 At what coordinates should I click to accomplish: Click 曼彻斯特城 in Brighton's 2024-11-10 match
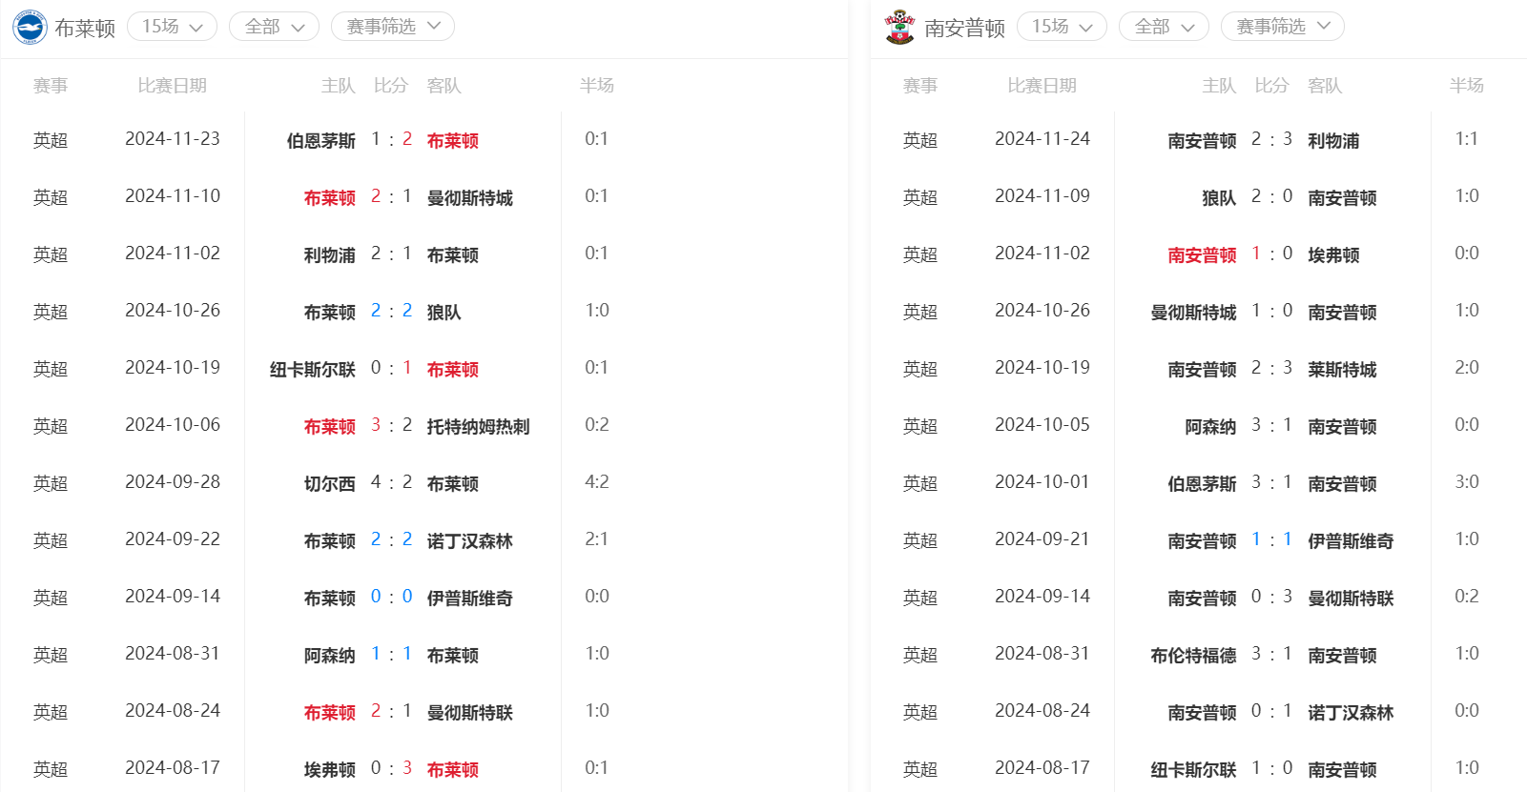click(x=470, y=198)
